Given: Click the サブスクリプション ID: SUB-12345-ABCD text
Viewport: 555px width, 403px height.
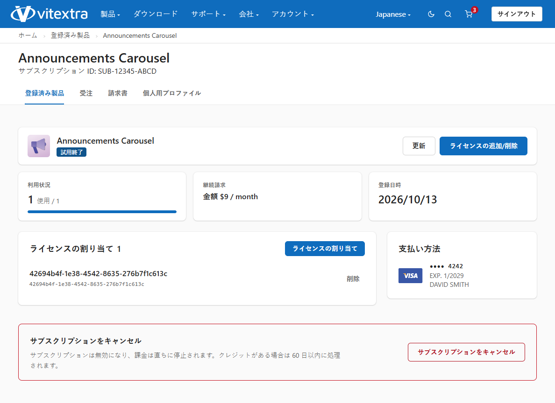Looking at the screenshot, I should [x=87, y=71].
